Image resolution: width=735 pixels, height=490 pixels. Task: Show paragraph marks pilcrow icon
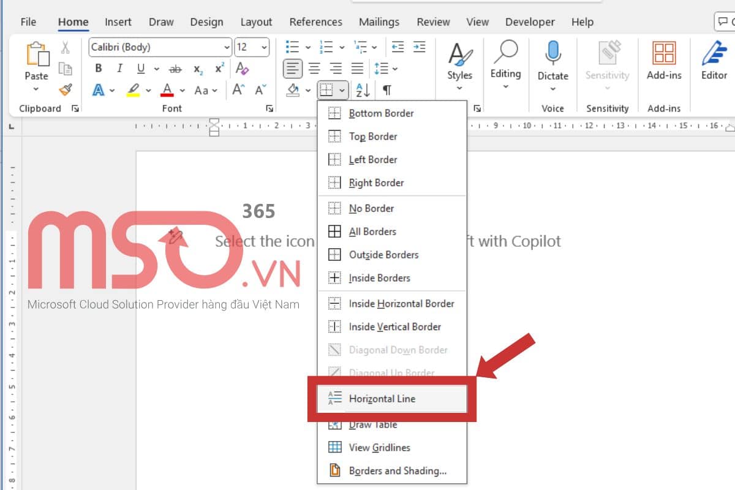(386, 90)
